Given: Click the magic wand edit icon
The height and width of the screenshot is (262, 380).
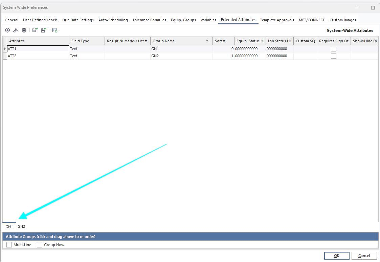Looking at the screenshot, I should click(16, 30).
